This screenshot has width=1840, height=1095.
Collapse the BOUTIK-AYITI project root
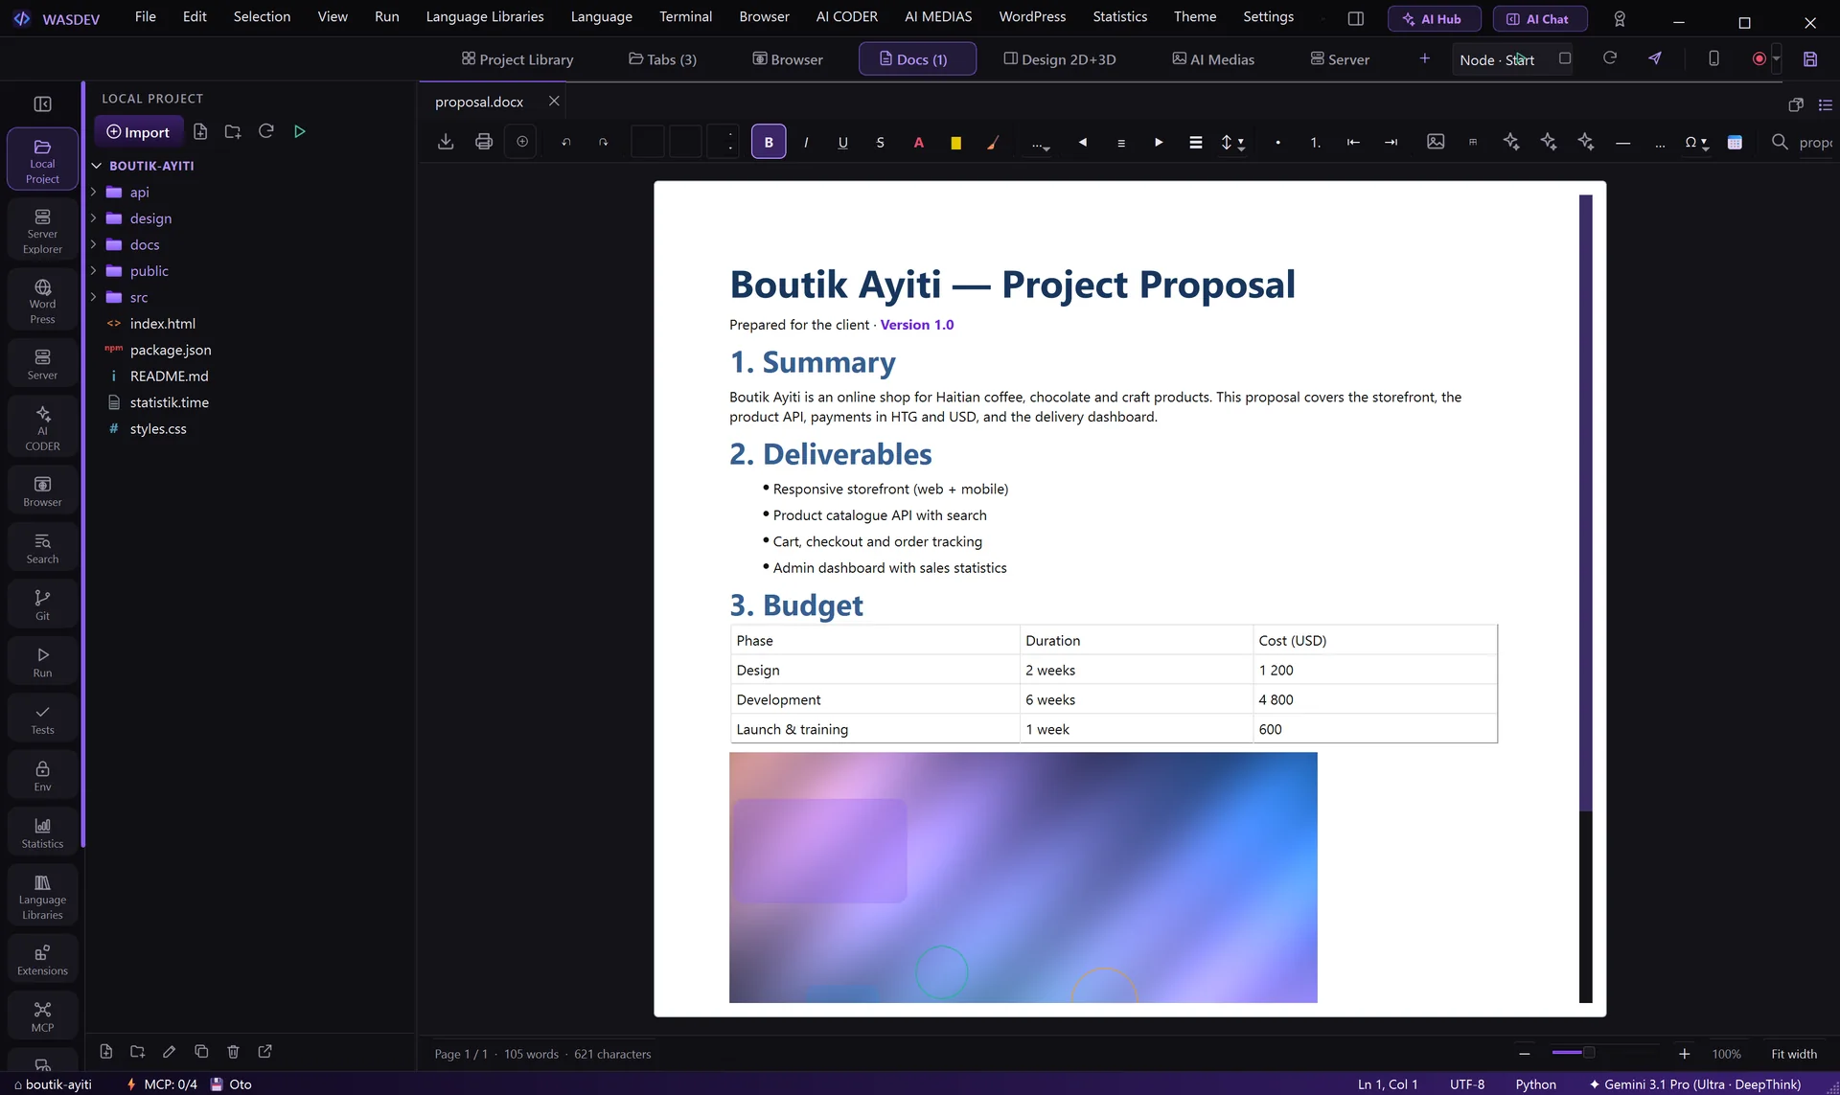pos(96,166)
